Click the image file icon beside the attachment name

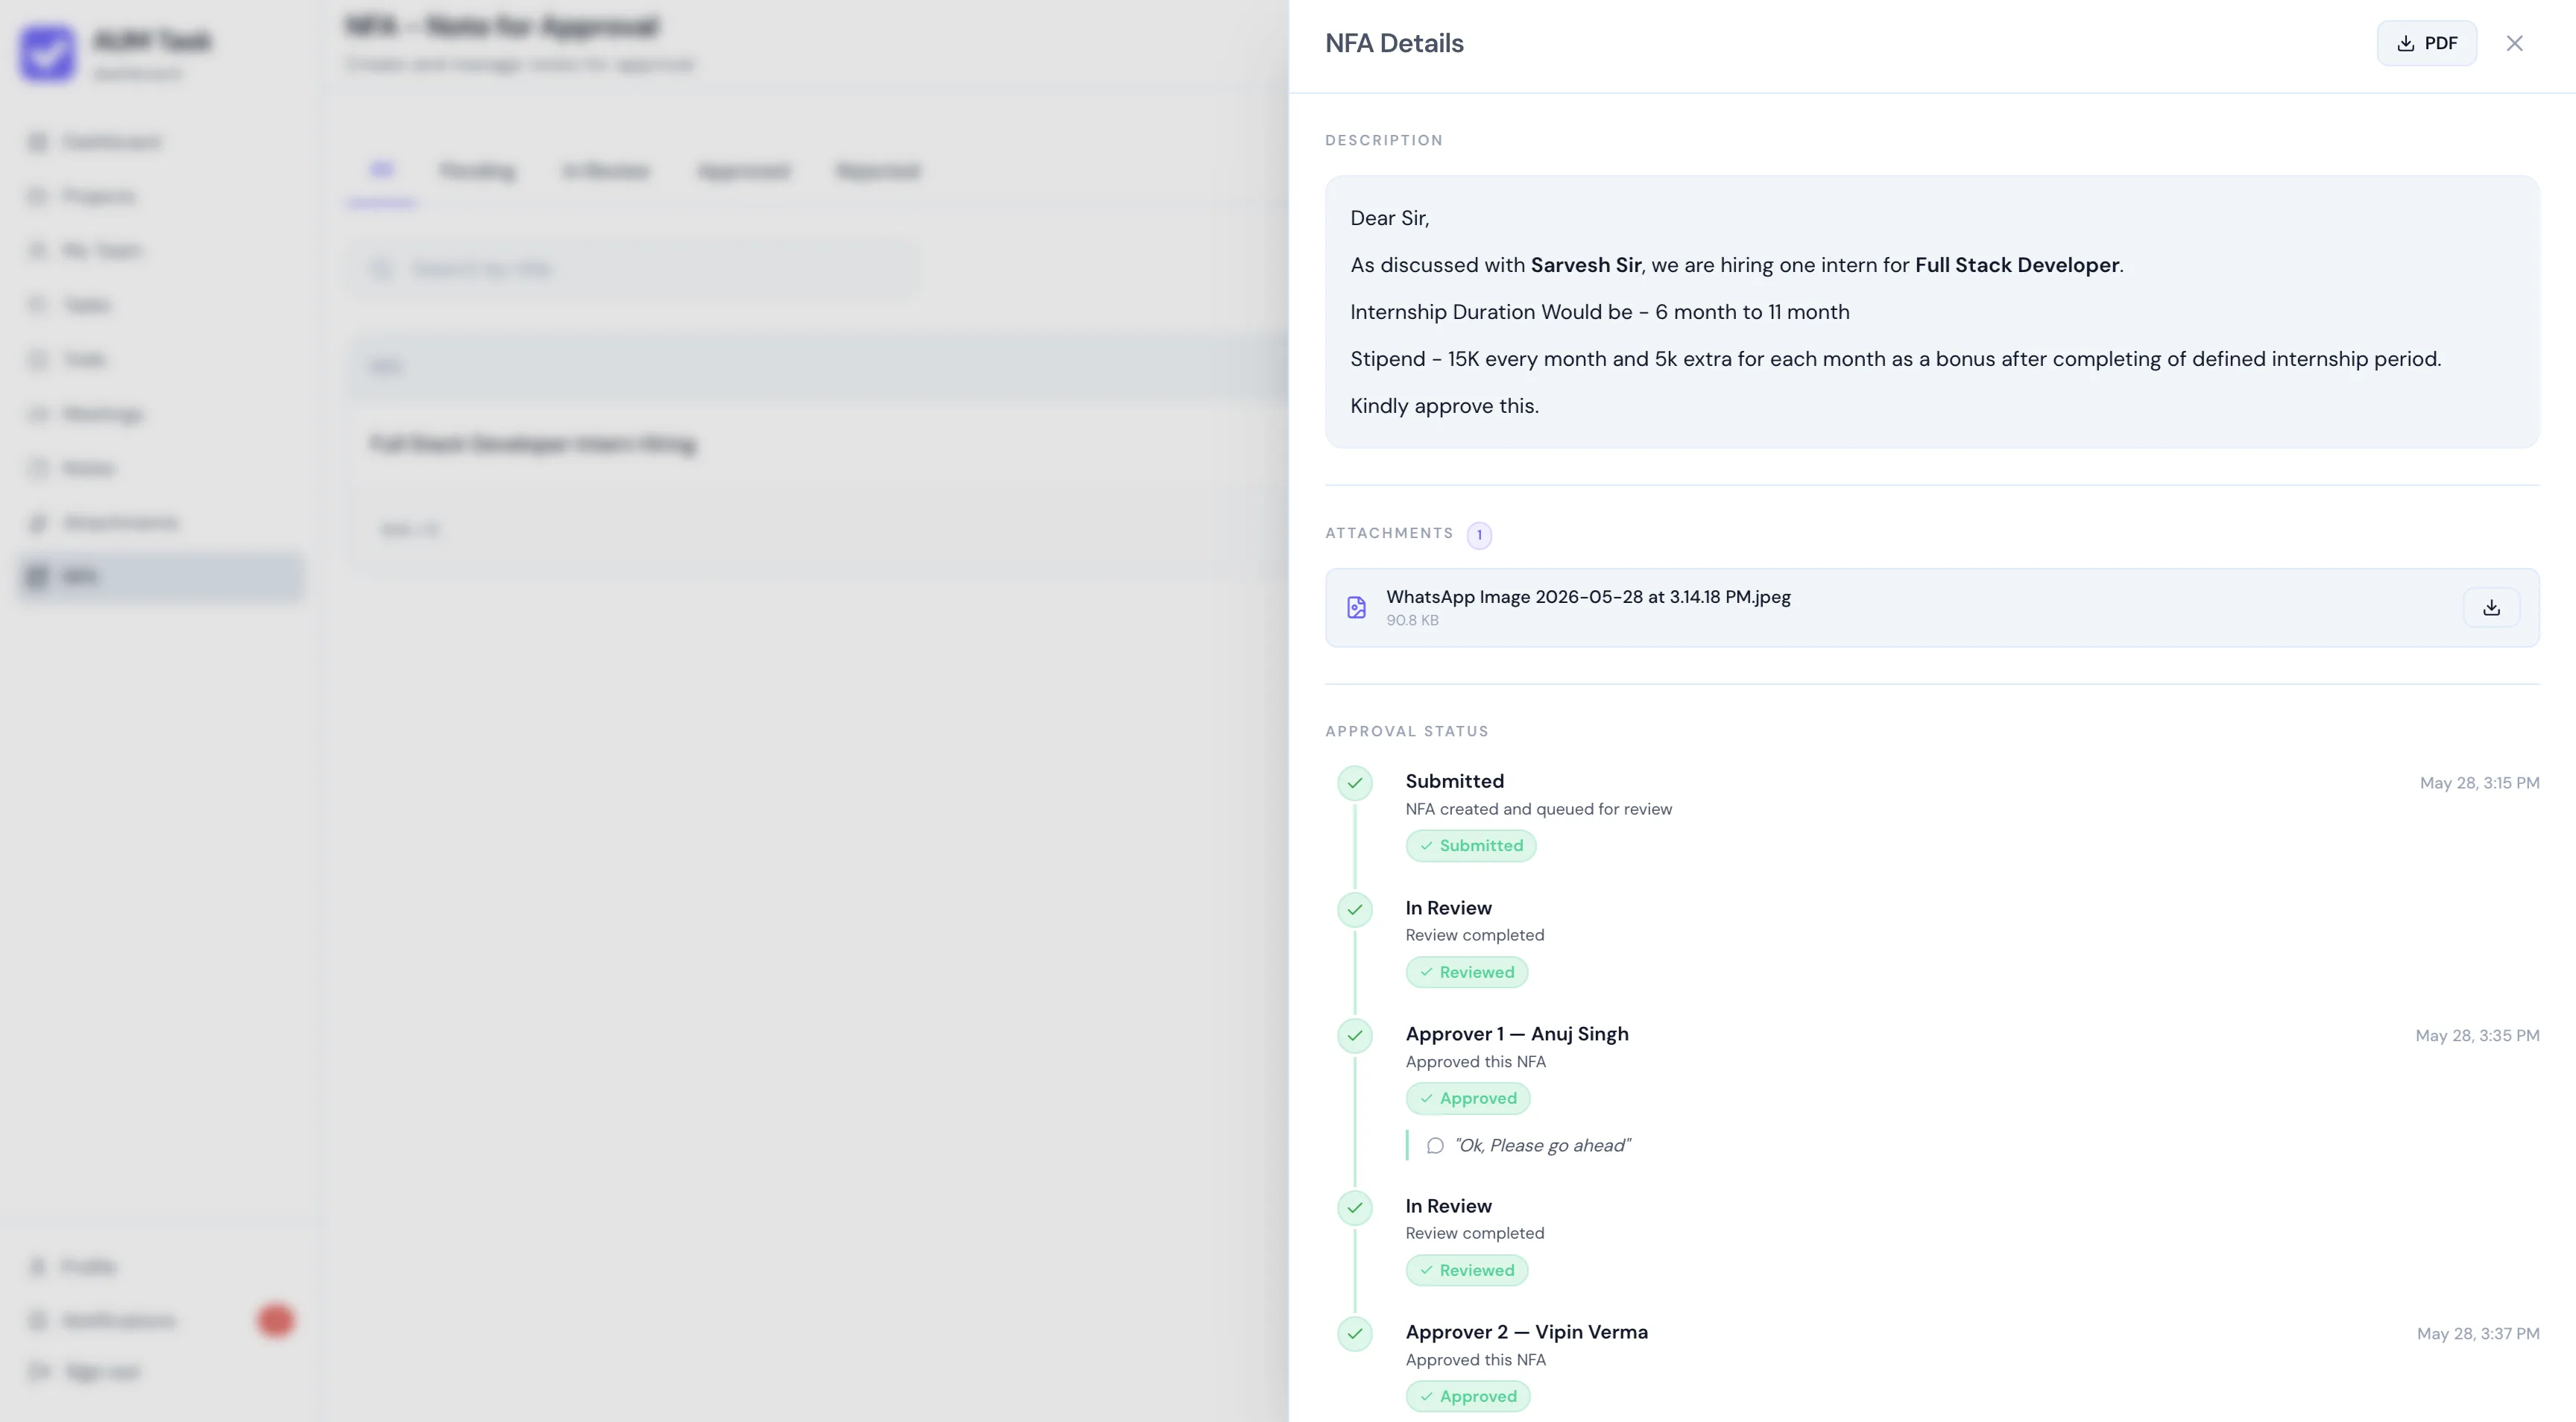1356,607
